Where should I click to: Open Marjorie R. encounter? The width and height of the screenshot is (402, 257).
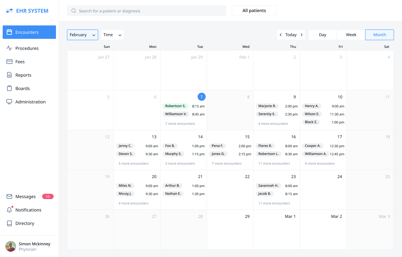pyautogui.click(x=267, y=106)
